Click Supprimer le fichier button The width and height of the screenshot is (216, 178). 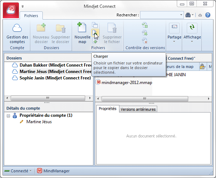[x=112, y=34]
